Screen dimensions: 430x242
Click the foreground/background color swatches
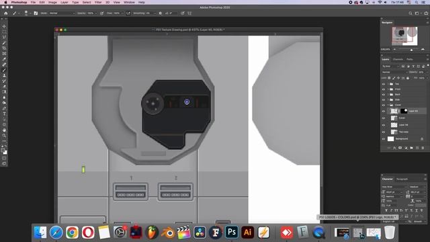pyautogui.click(x=4, y=151)
